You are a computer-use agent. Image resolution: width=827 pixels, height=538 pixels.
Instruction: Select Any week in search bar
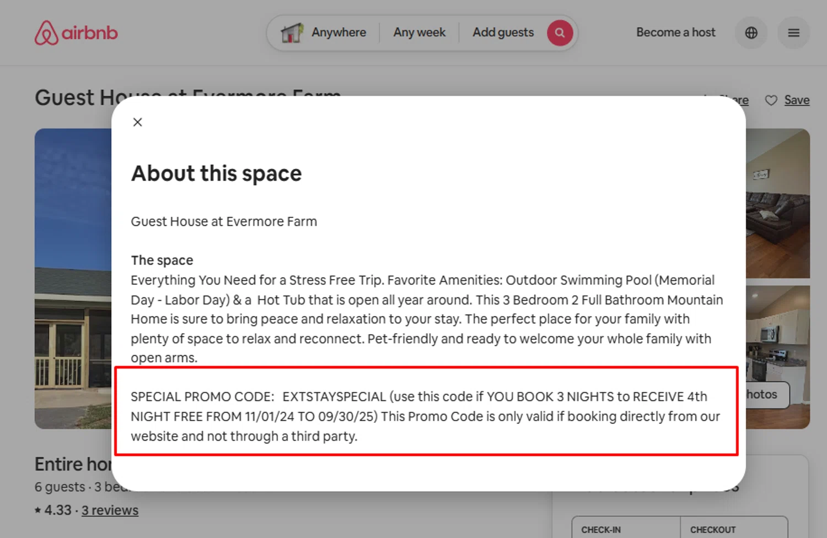(419, 32)
